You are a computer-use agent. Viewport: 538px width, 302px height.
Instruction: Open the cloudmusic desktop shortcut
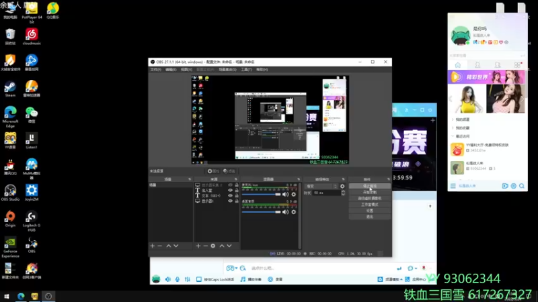click(x=32, y=37)
